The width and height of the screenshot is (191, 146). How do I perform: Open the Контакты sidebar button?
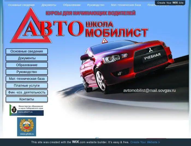27,99
